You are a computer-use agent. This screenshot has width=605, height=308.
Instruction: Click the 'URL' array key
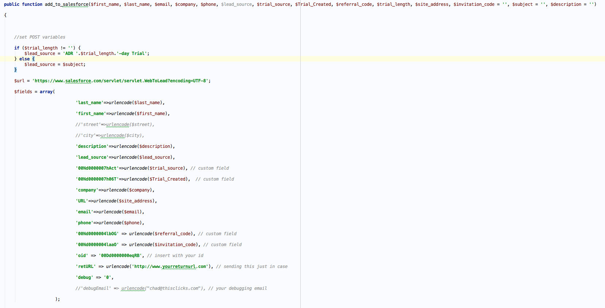click(x=82, y=201)
